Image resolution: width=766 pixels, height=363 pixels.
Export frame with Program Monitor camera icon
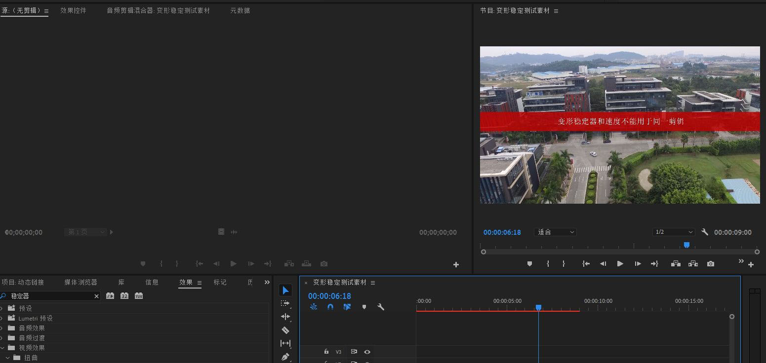coord(711,264)
